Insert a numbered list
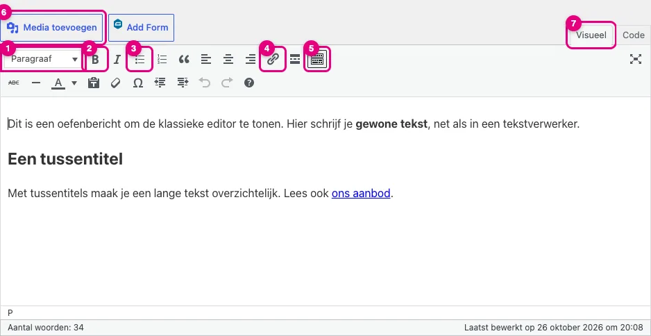The height and width of the screenshot is (336, 651). click(162, 60)
